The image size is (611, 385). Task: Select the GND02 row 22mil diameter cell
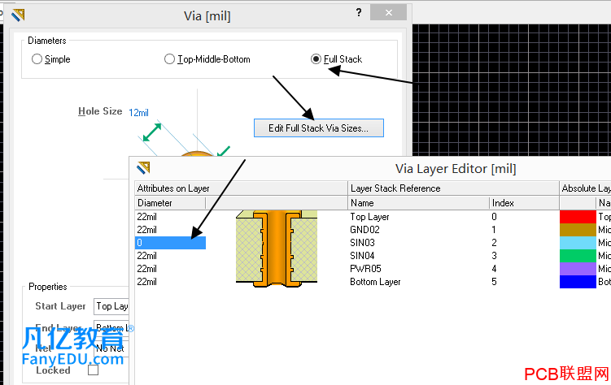point(170,229)
